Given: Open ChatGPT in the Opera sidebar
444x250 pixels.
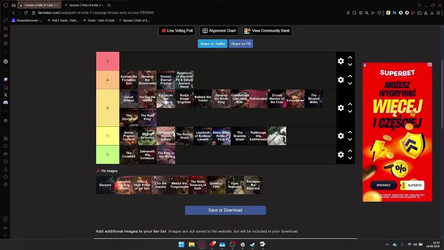Looking at the screenshot, I should pos(6,61).
